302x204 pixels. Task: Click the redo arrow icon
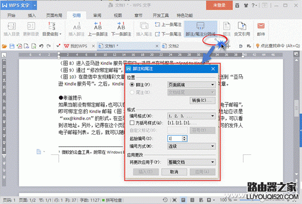click(49, 46)
